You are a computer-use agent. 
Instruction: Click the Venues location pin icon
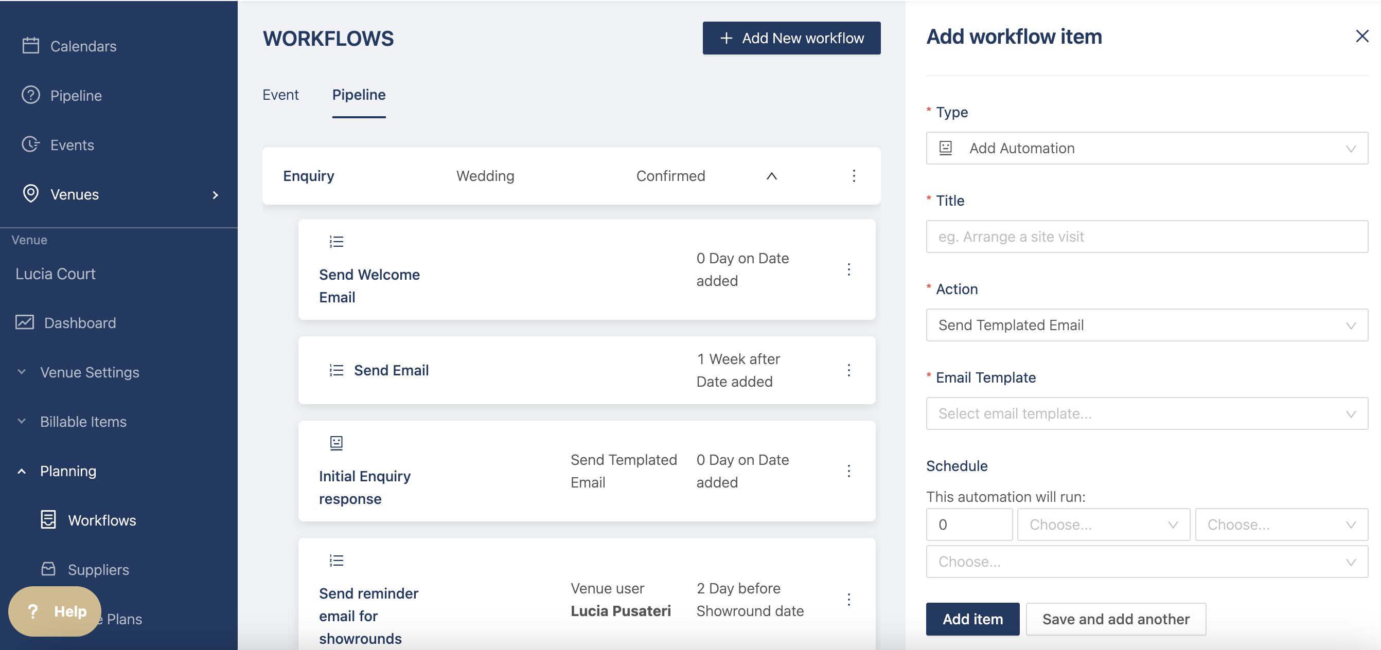click(30, 194)
